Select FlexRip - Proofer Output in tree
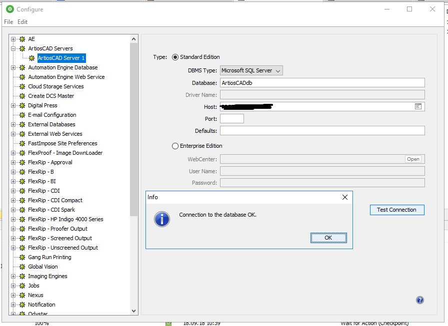Image resolution: width=448 pixels, height=326 pixels. [57, 229]
